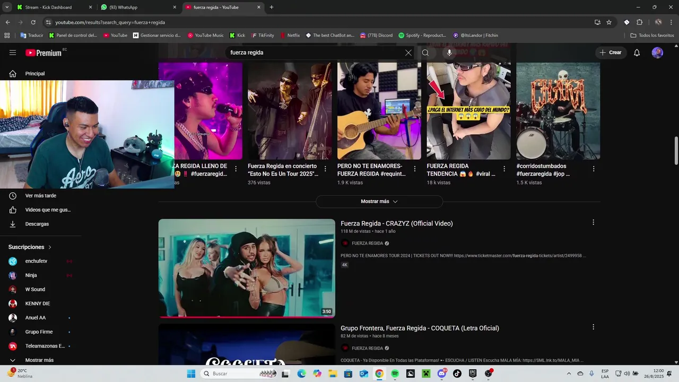Click the YouTube Premium logo
The image size is (679, 382).
[x=45, y=53]
